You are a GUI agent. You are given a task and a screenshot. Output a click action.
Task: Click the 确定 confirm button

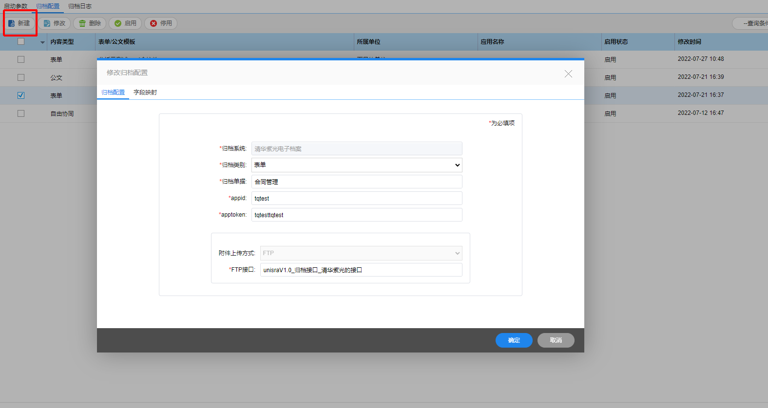click(514, 340)
